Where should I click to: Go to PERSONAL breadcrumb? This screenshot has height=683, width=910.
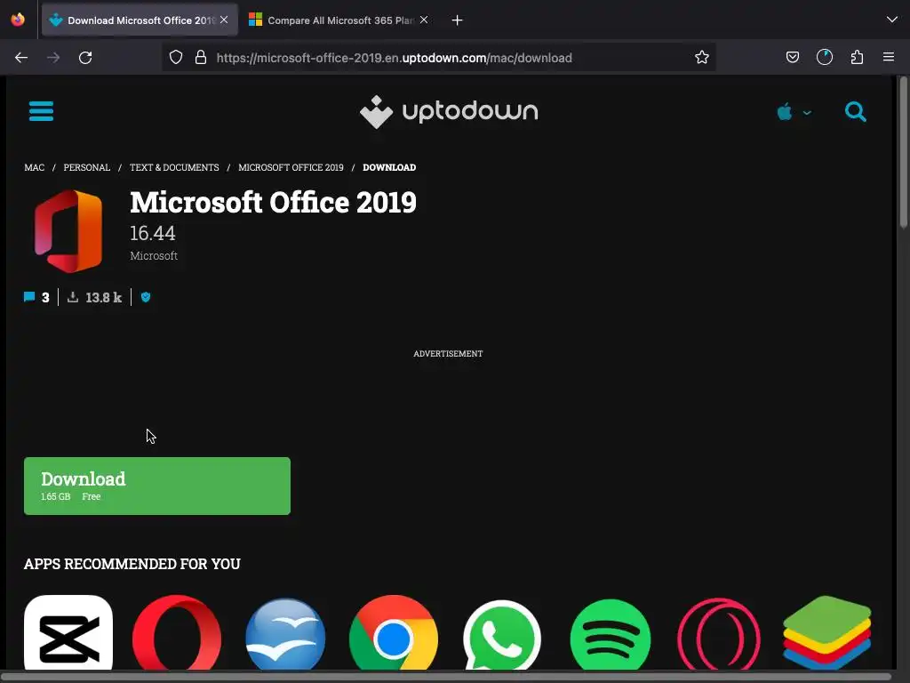pos(86,167)
